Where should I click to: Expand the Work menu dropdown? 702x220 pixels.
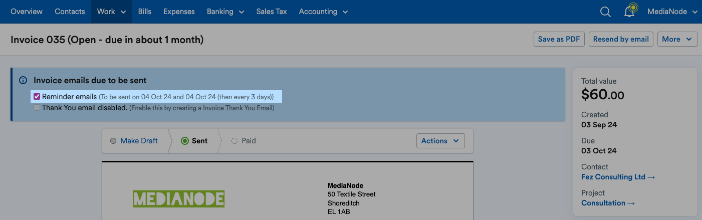coord(111,12)
